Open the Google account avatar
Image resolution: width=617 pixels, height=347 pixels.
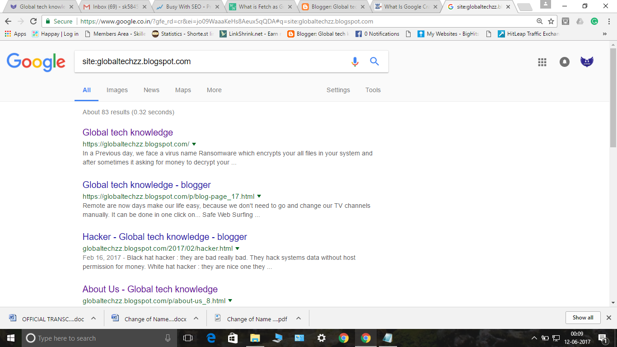587,62
